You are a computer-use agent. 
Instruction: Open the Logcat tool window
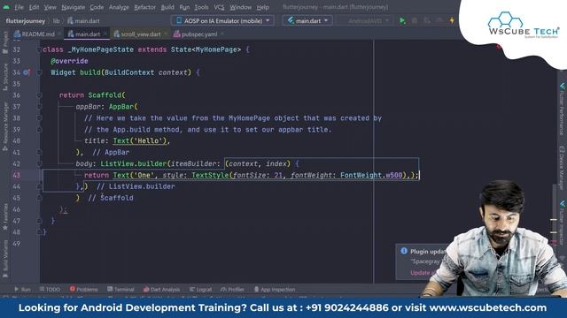tap(201, 289)
